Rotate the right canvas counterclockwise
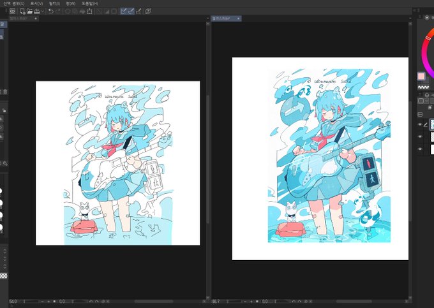This screenshot has width=434, height=308. pyautogui.click(x=294, y=302)
